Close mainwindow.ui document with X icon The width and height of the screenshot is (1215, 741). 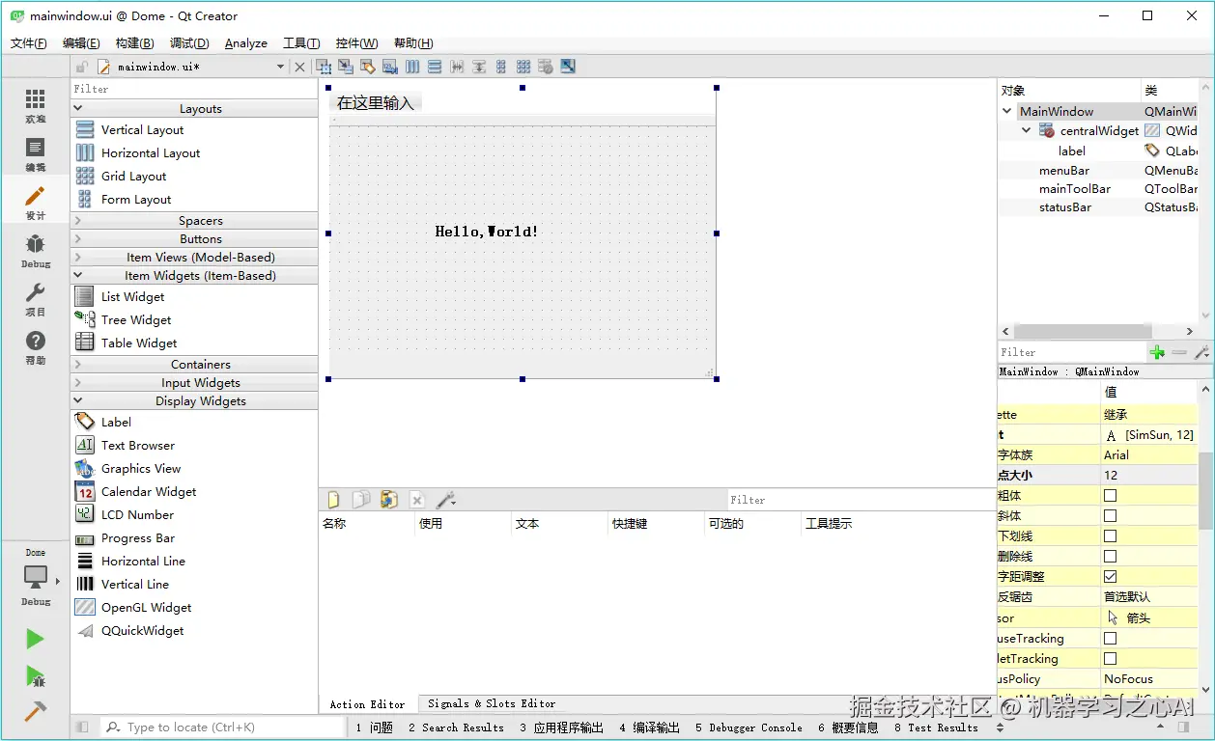tap(299, 67)
